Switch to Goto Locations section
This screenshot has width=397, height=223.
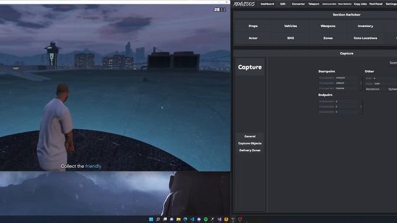(365, 38)
